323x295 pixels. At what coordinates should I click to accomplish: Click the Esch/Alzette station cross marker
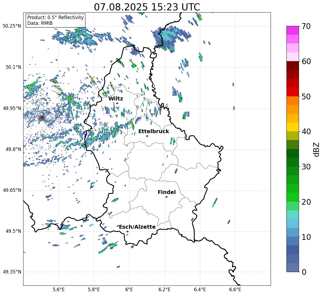(127, 231)
